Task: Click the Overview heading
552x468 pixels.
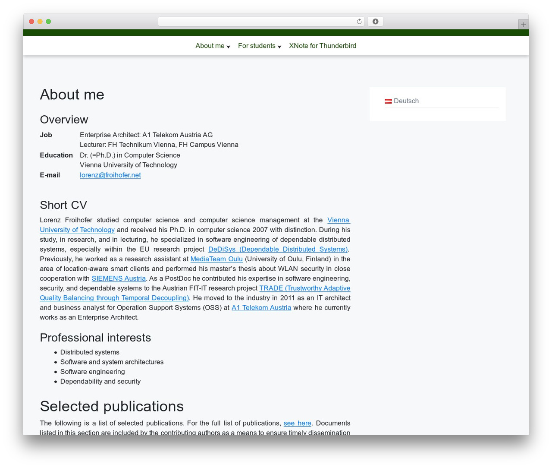Action: (x=64, y=120)
